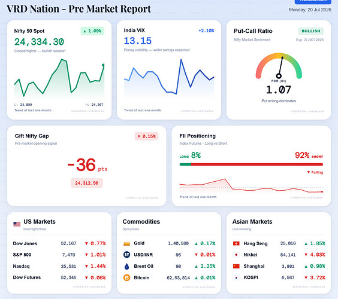Click the Hang Seng flag icon
Viewport: 338px width, 299px height.
click(236, 243)
